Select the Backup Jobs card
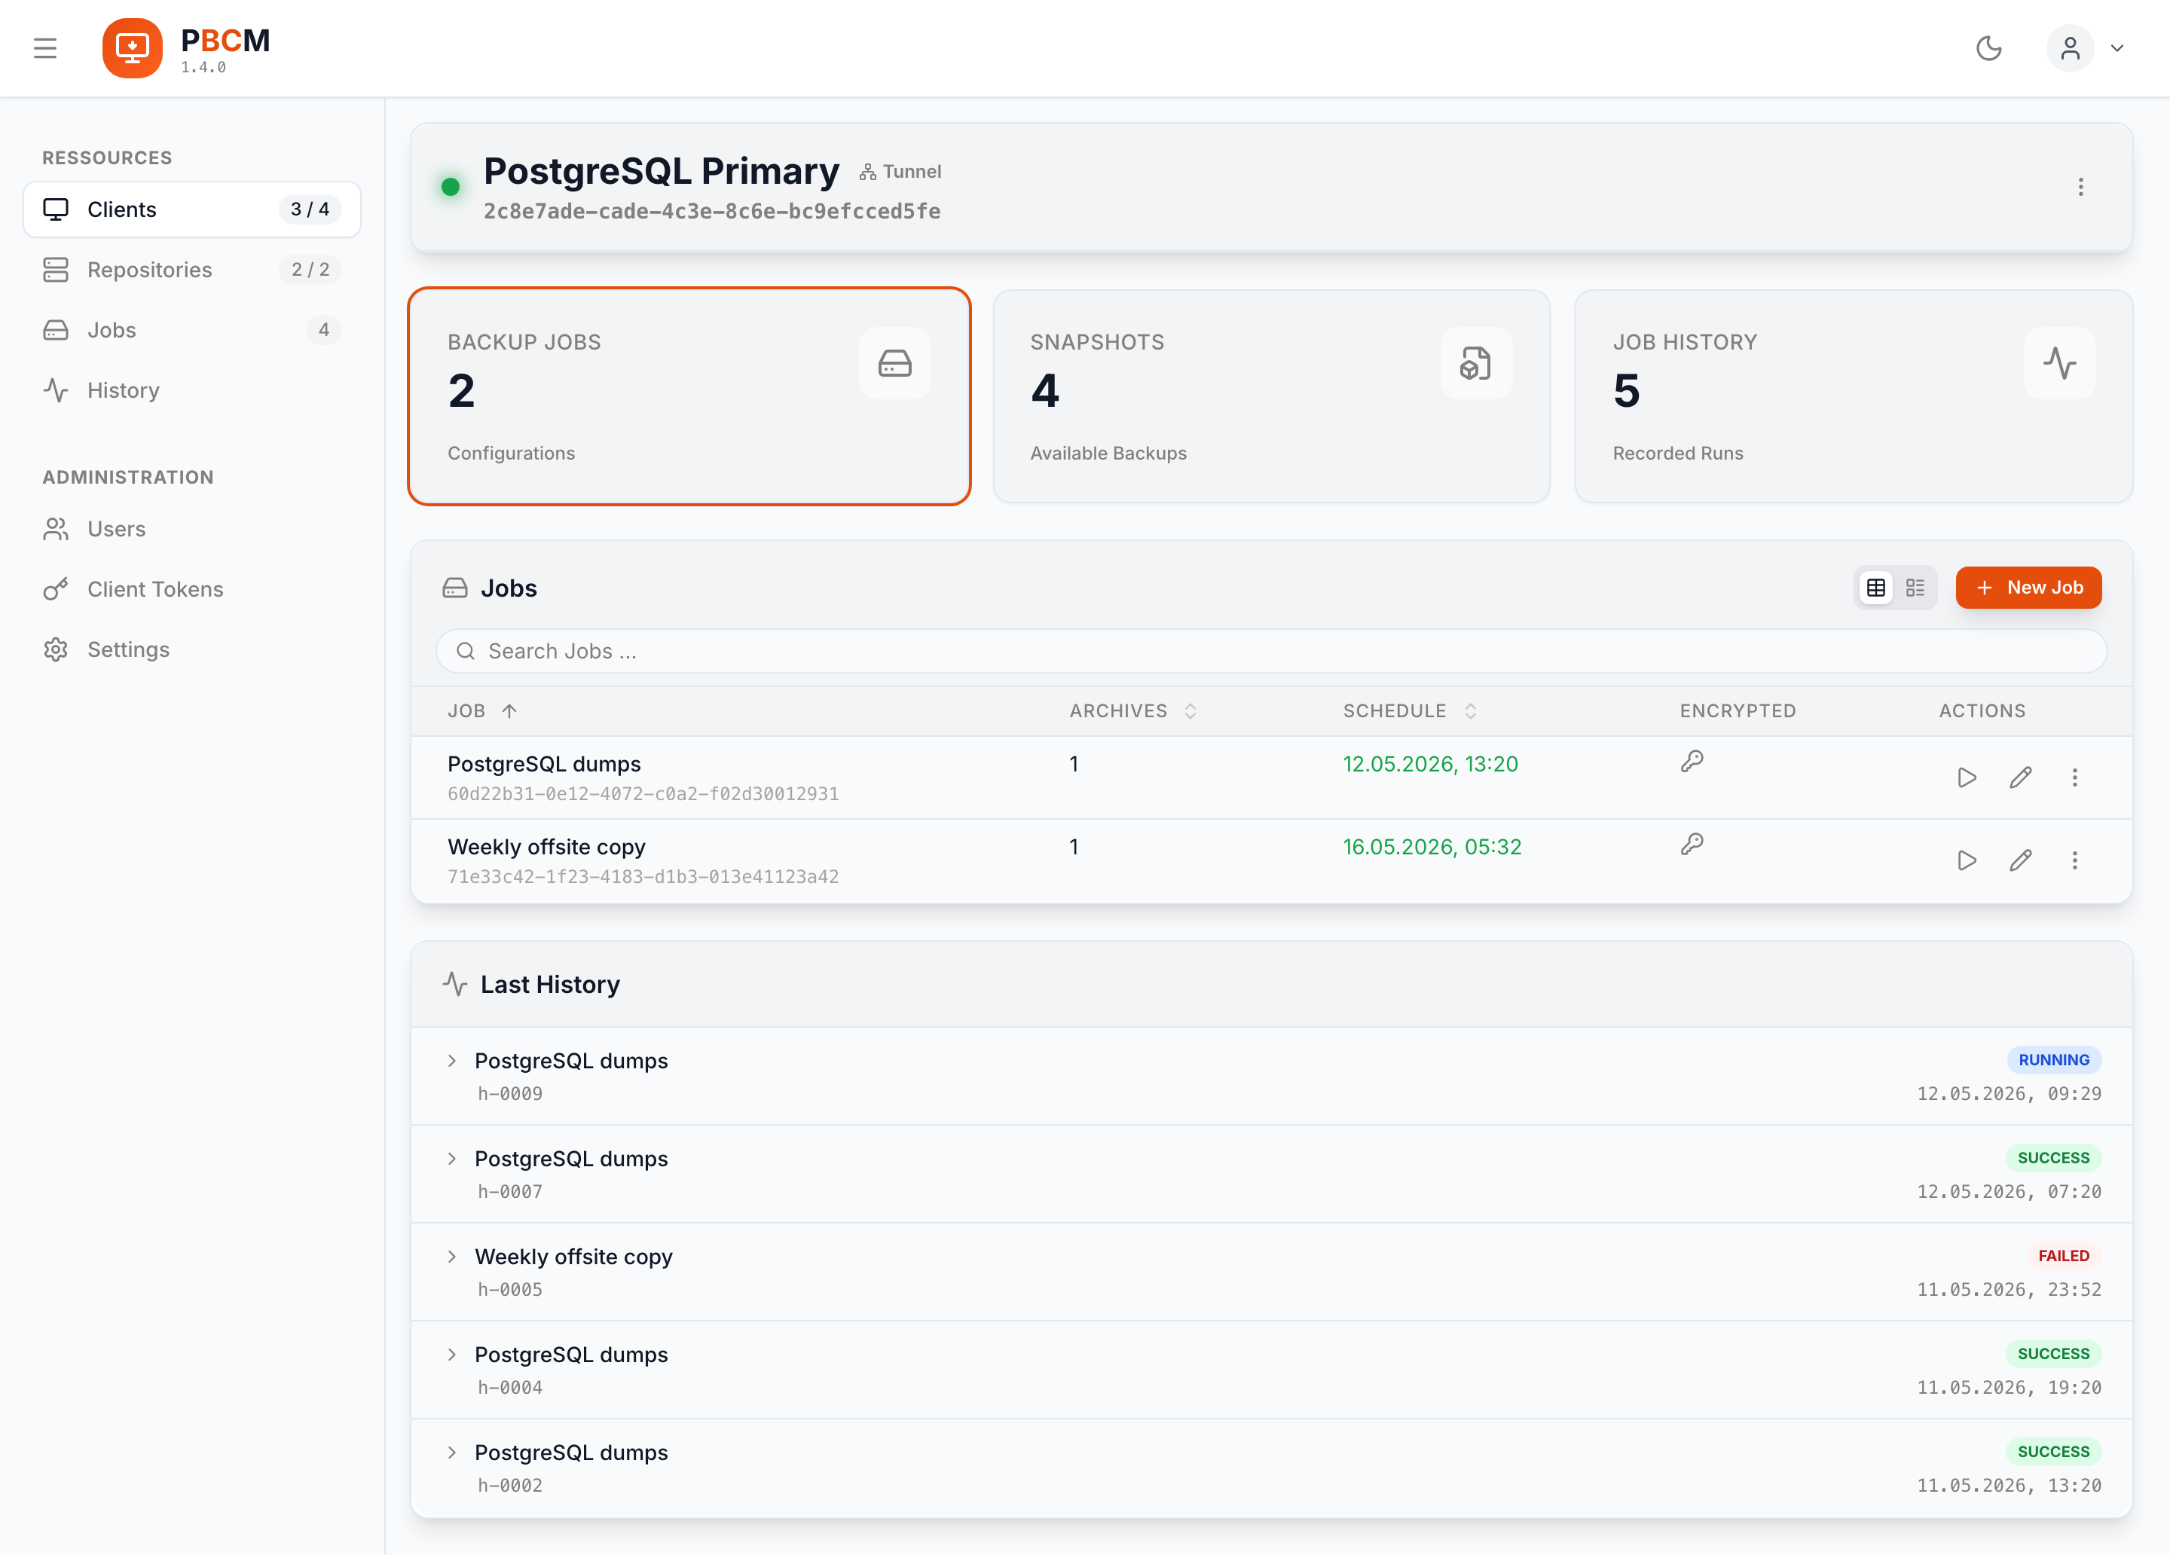The height and width of the screenshot is (1555, 2170). tap(689, 396)
